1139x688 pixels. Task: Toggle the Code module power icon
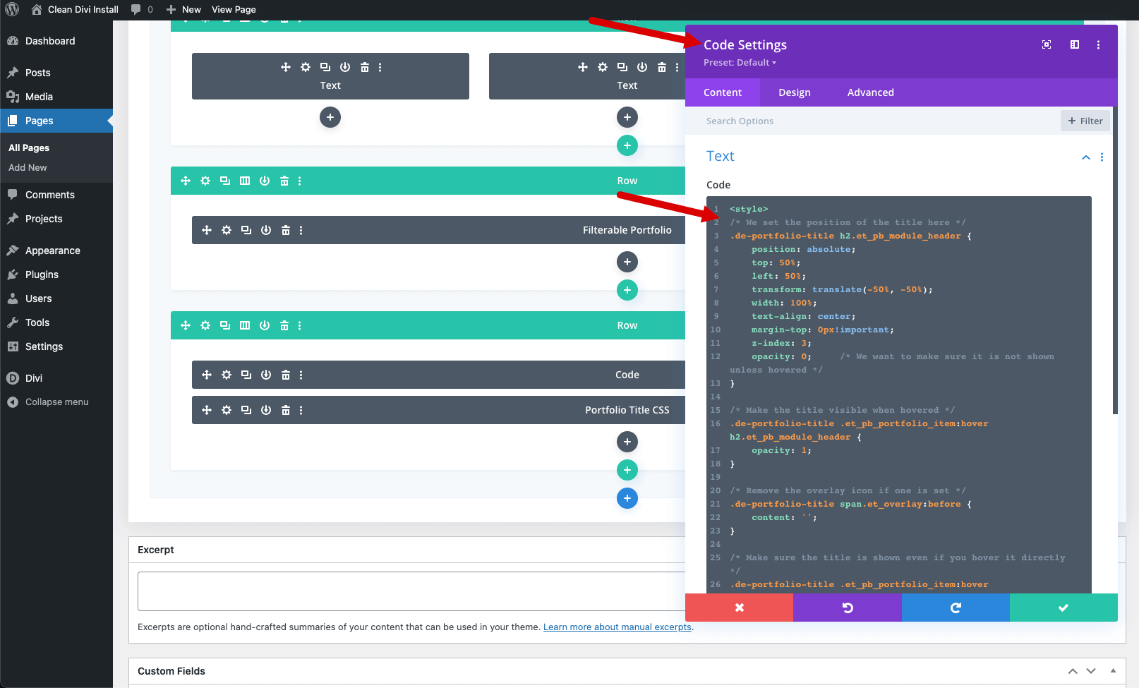[266, 375]
